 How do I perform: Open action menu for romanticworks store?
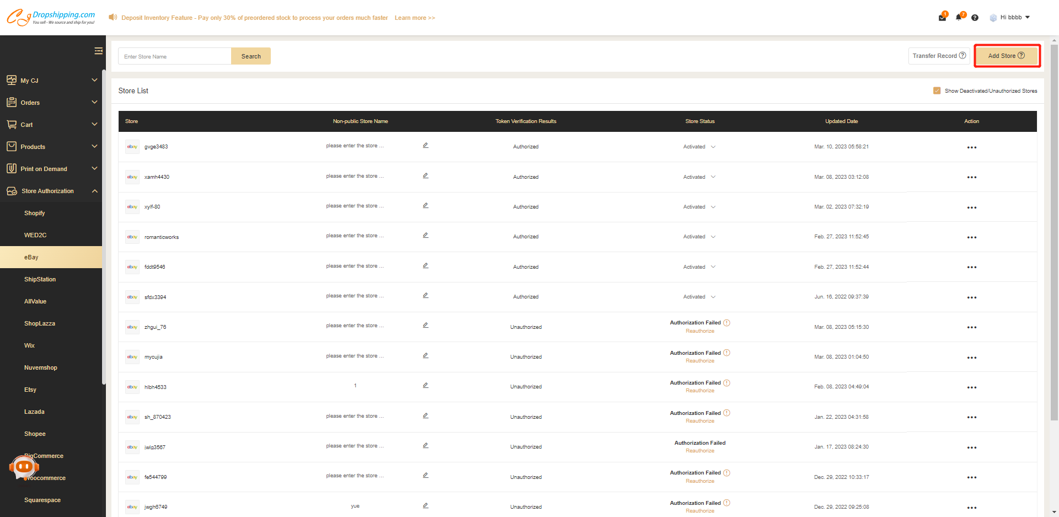pos(971,237)
